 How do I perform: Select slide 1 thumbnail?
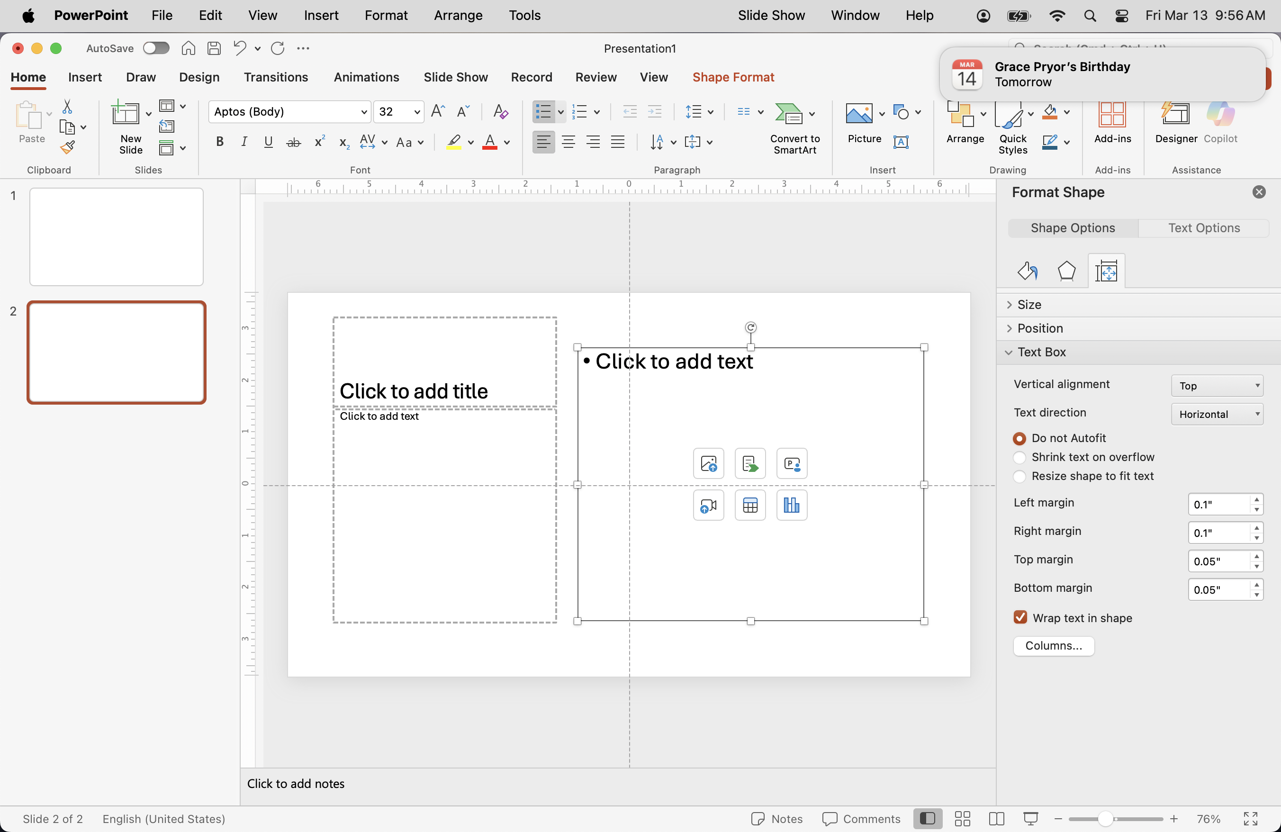coord(116,237)
